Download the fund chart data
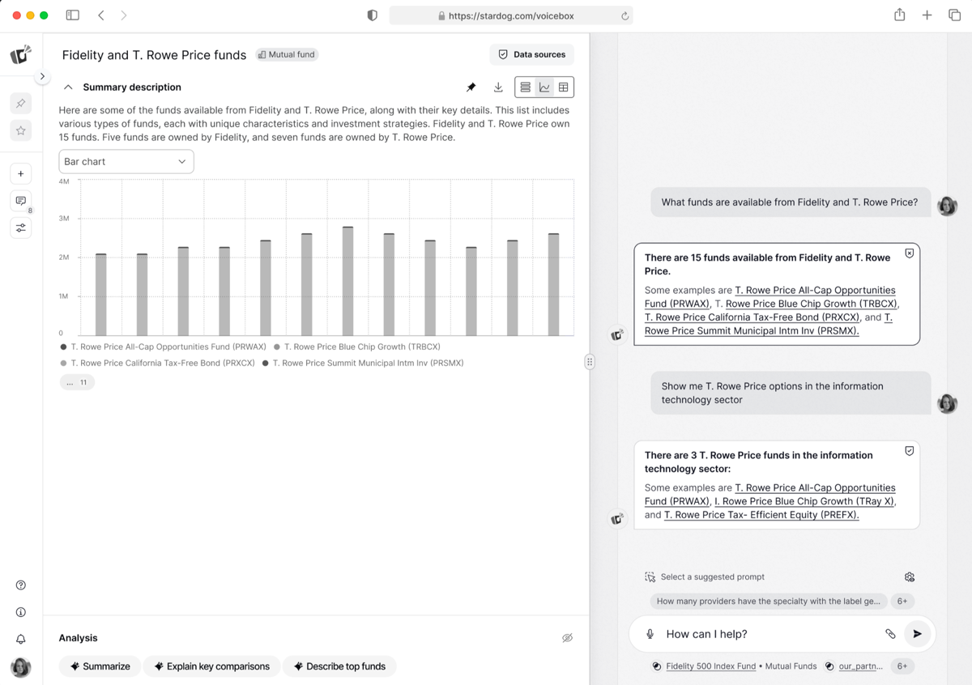The image size is (972, 685). [x=498, y=87]
